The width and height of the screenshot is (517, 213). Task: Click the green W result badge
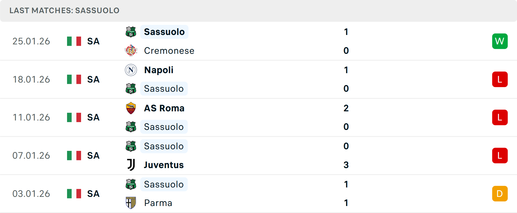click(x=500, y=41)
